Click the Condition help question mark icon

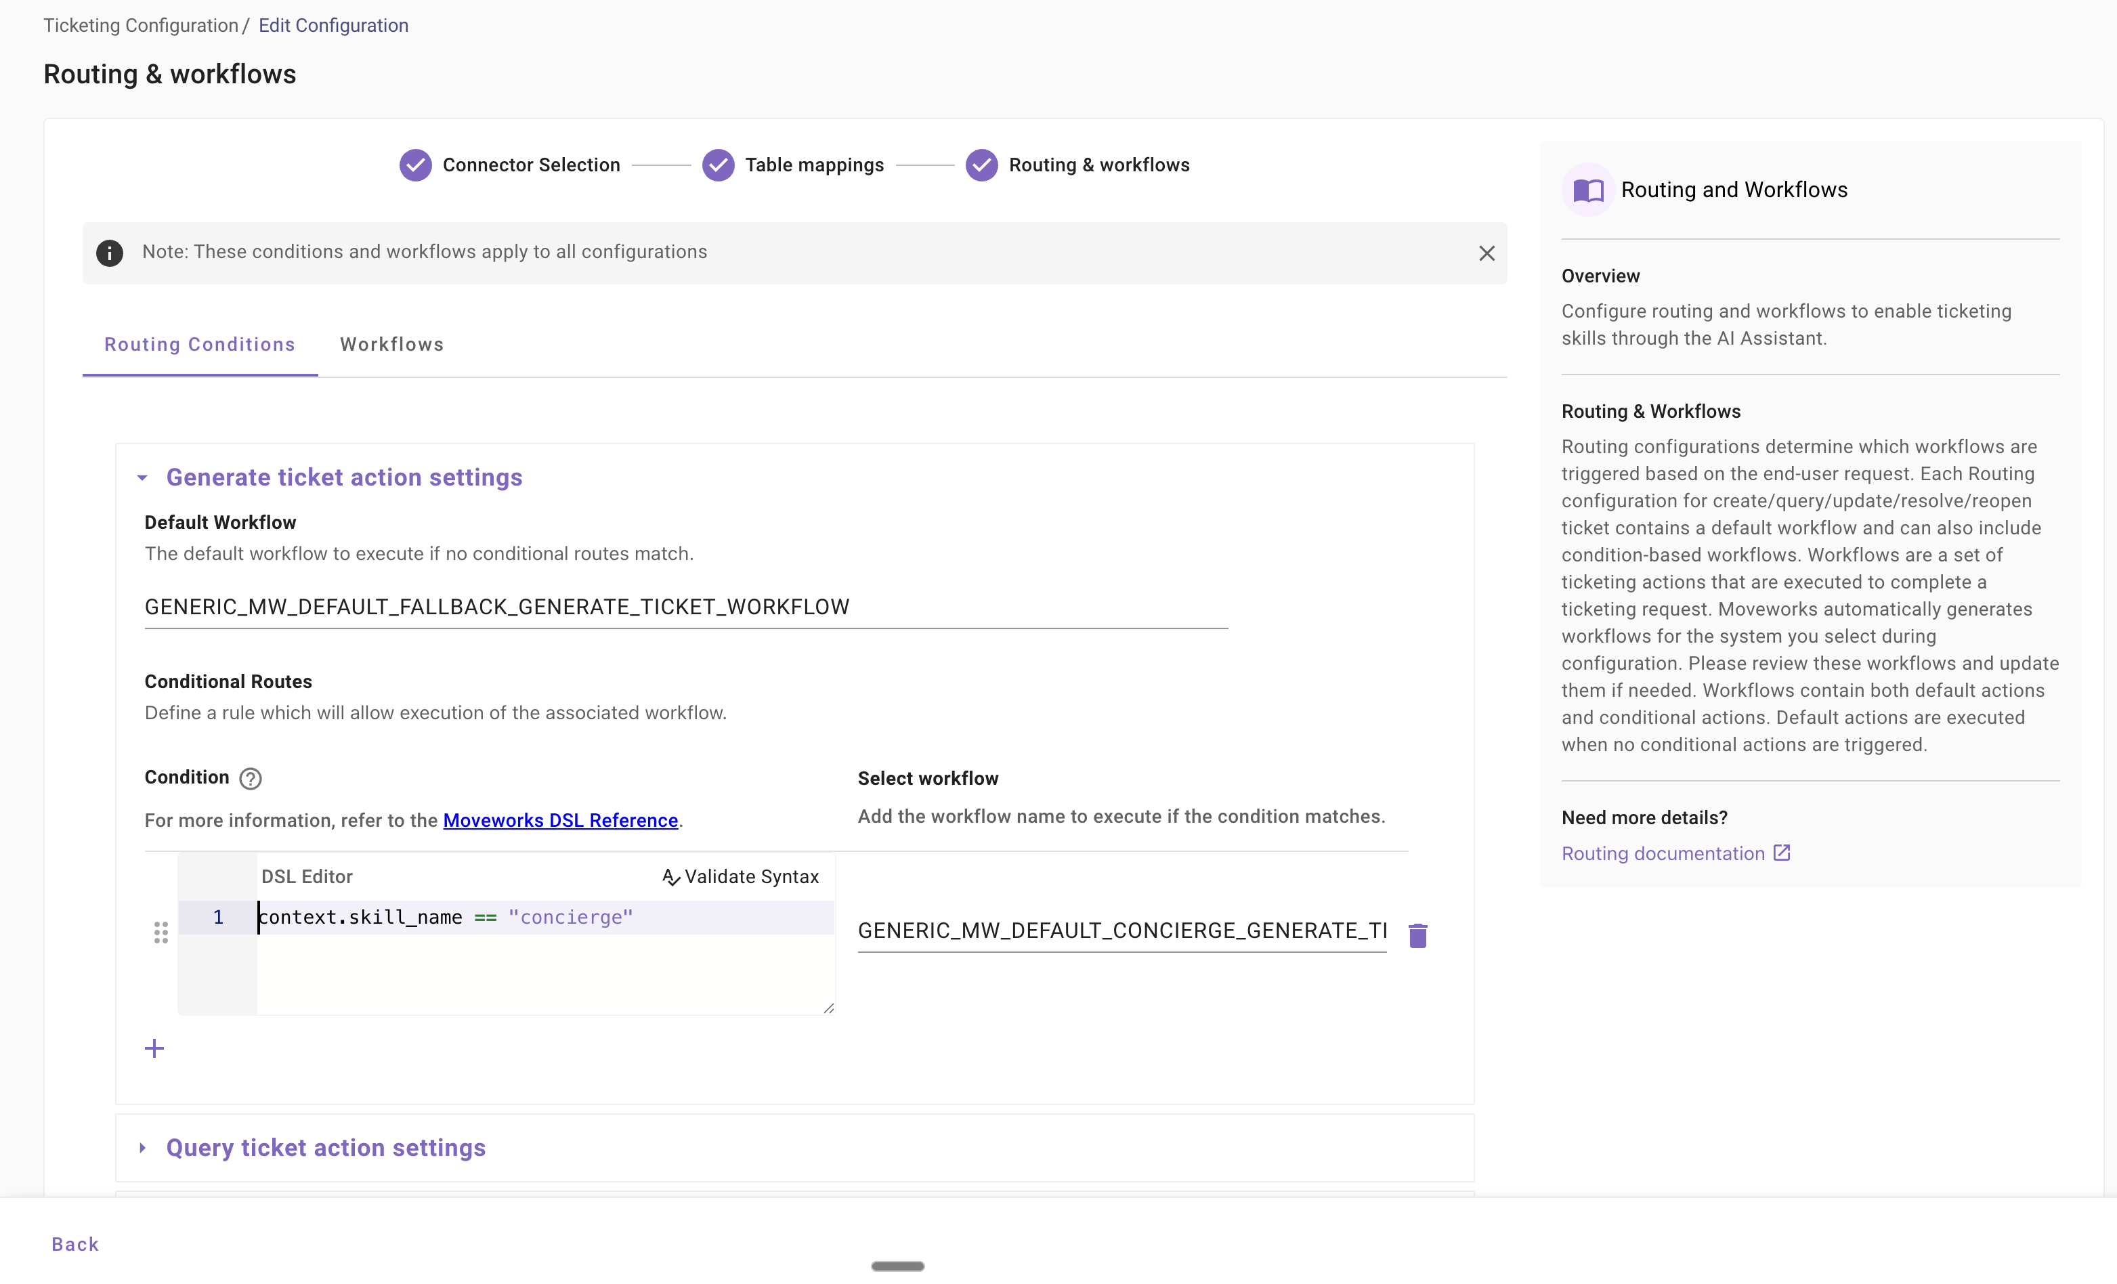[250, 779]
